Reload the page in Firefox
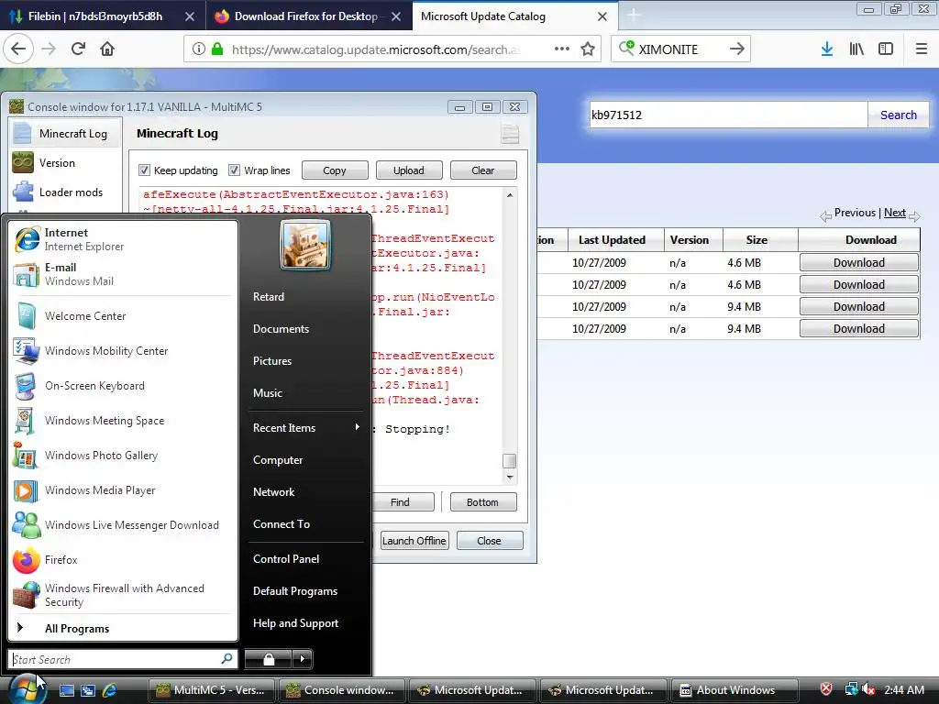Image resolution: width=939 pixels, height=704 pixels. [x=78, y=49]
